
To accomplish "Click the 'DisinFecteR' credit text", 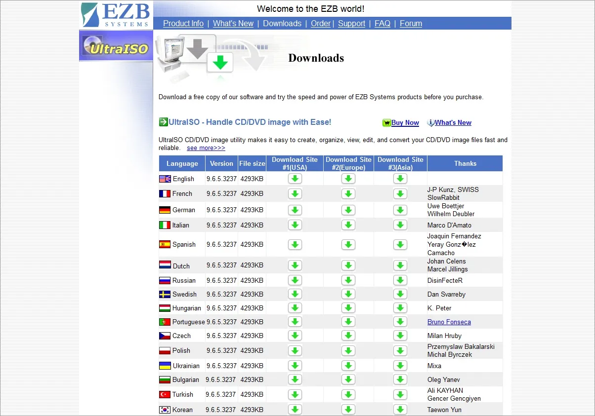I will point(445,280).
